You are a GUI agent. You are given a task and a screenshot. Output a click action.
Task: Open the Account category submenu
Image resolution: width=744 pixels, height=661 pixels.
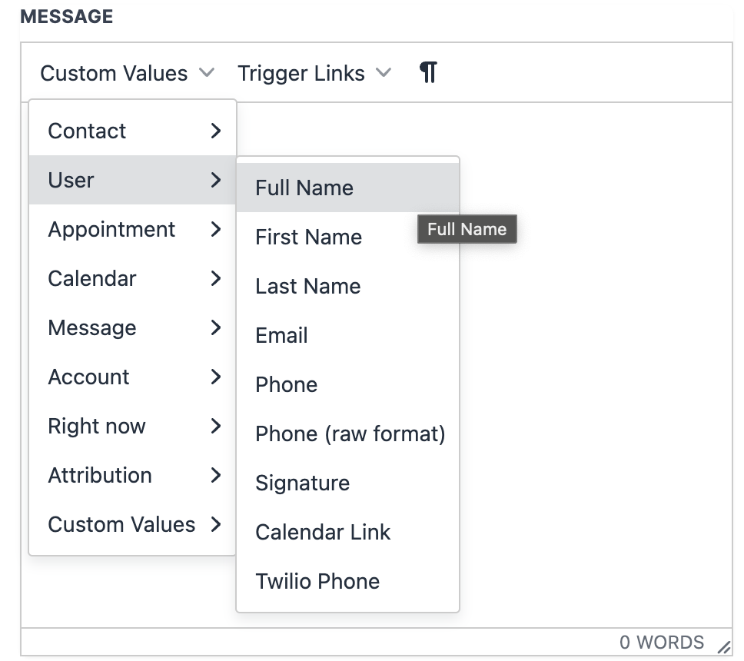[x=132, y=377]
